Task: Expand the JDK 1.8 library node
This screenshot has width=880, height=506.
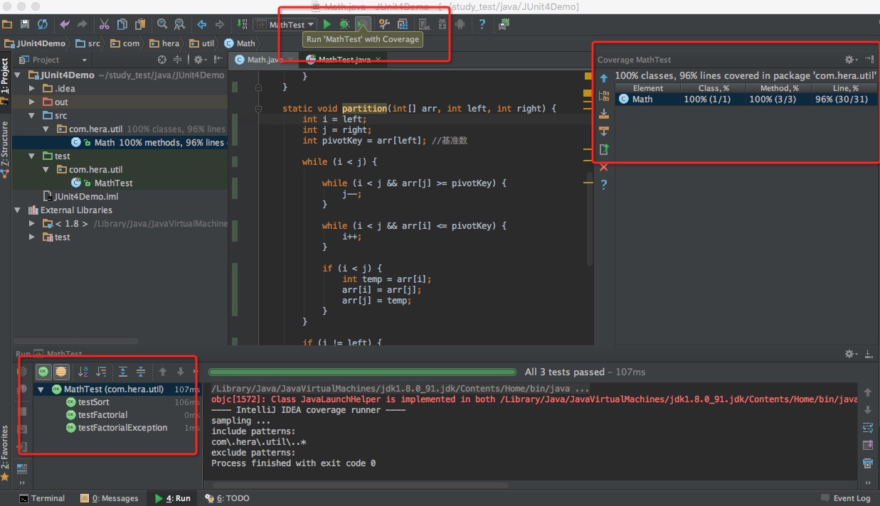Action: click(31, 223)
